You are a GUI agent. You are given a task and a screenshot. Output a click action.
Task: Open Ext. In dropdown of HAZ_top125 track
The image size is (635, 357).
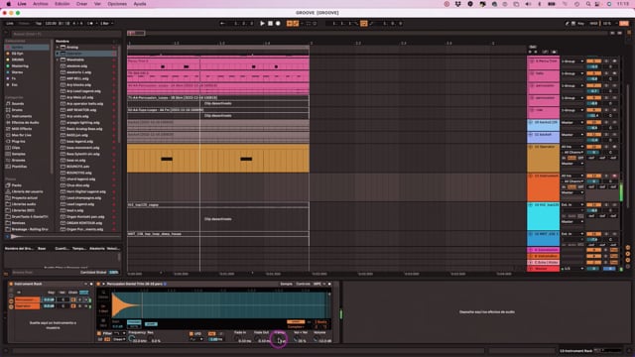coord(572,205)
